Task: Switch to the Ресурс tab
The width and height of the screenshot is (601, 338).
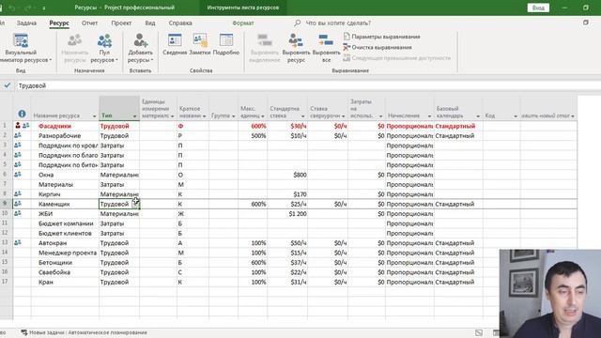Action: (x=59, y=23)
